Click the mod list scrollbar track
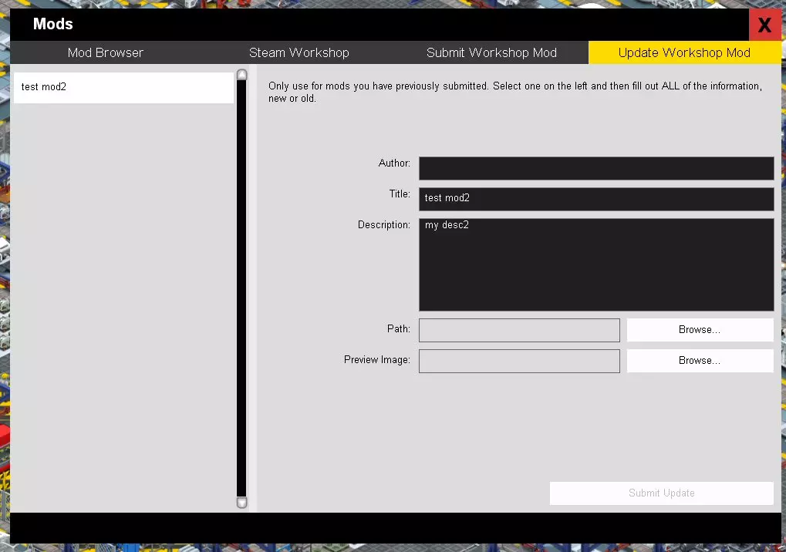This screenshot has width=786, height=552. coord(241,288)
